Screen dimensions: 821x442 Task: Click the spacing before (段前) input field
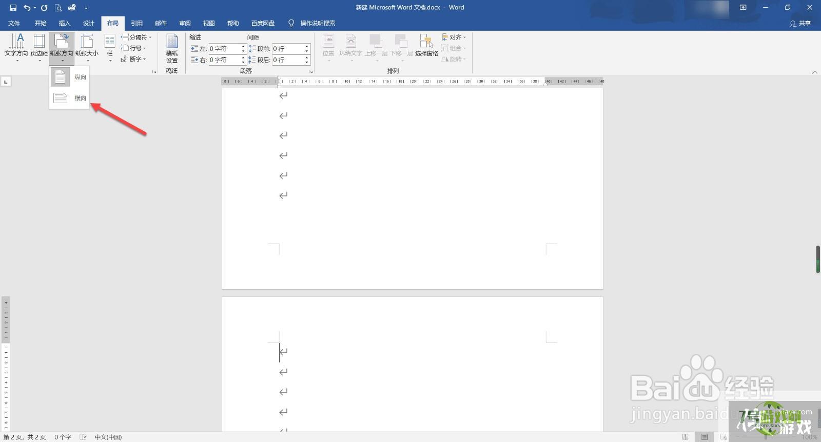287,49
